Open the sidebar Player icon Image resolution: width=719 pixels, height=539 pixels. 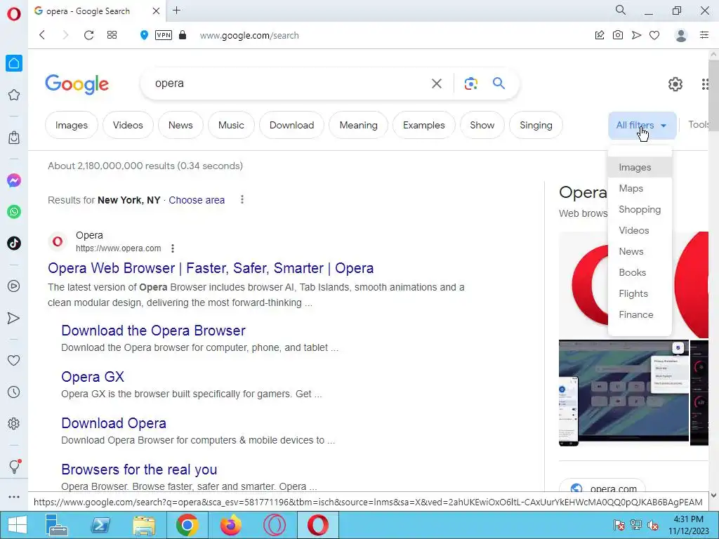[14, 286]
